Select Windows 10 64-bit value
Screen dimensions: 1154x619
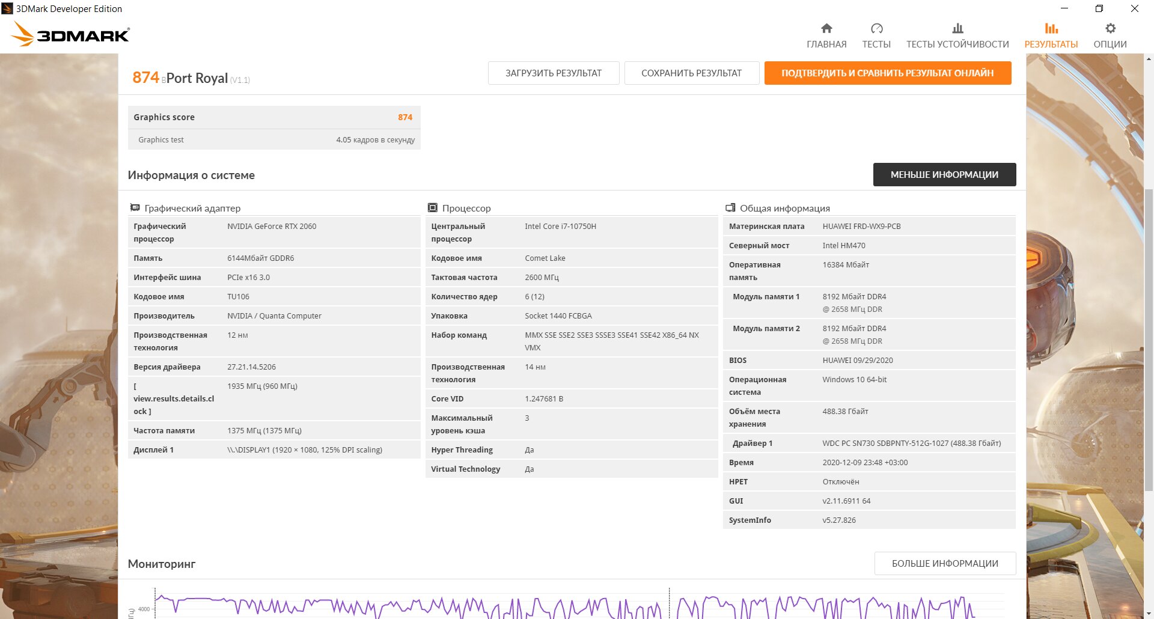pos(855,380)
